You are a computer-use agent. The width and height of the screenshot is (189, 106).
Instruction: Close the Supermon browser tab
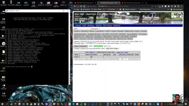coord(119,3)
